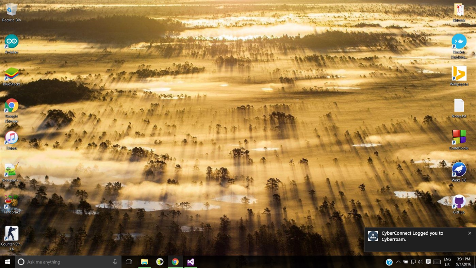This screenshot has height=268, width=476.
Task: Click the green sphere taskbar app
Action: pos(160,262)
